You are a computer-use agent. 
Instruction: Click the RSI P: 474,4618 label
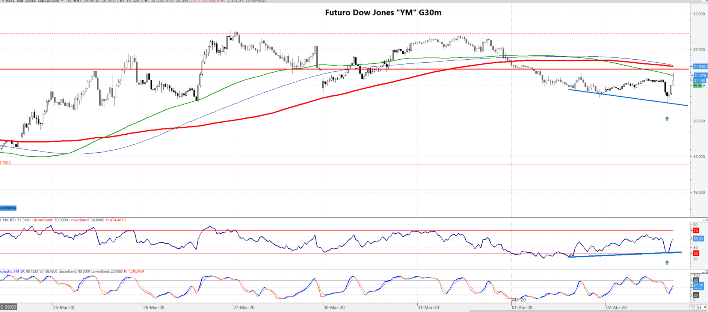tap(115, 220)
